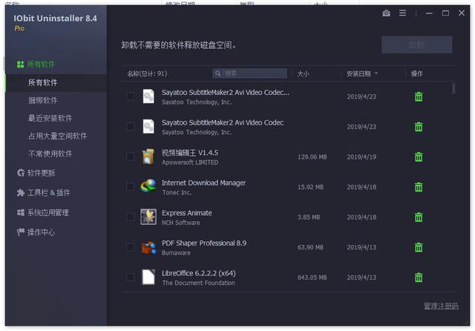Open the toolbox icon in title bar
The height and width of the screenshot is (331, 475).
pos(386,13)
